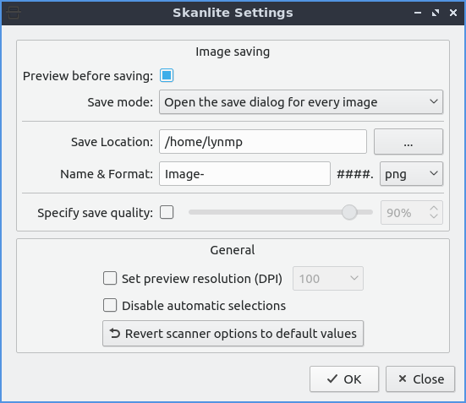Open the Save mode dropdown
The width and height of the screenshot is (466, 403).
click(301, 102)
